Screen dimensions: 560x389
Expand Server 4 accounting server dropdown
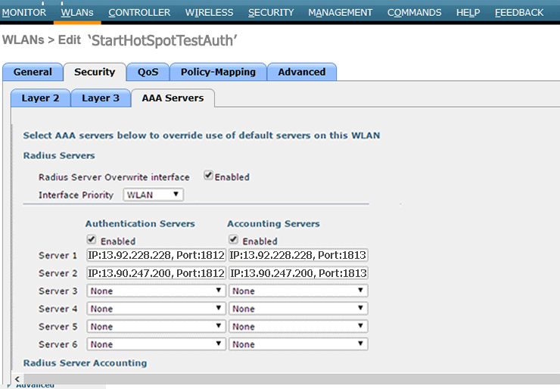click(298, 309)
